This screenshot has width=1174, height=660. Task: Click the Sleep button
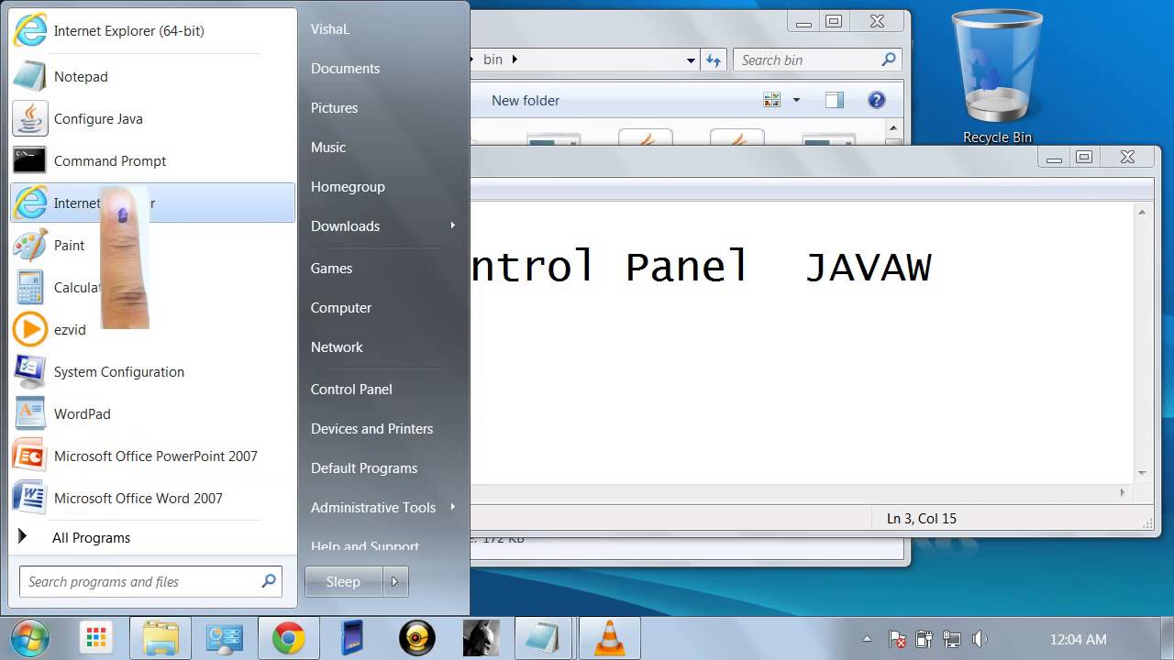(343, 581)
